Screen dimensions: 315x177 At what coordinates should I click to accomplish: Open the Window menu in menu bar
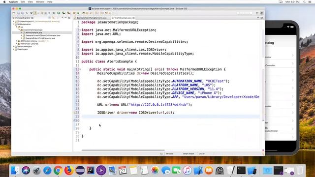tap(40, 2)
